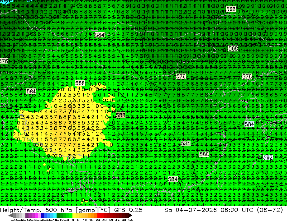Click the dark purple legend swatch
Screen dimensions: 287x221
click(27, 215)
